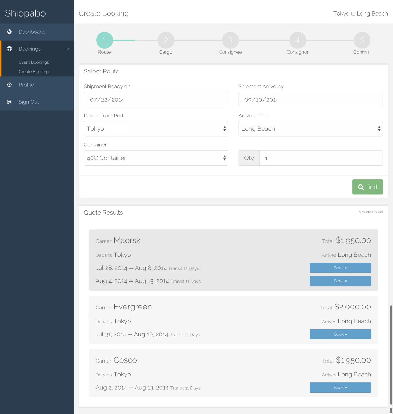
Task: Click the Shipment Arrive by date field
Action: (310, 100)
